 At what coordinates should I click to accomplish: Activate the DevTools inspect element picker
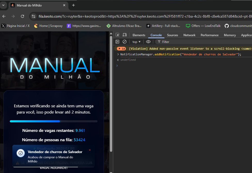point(117,35)
